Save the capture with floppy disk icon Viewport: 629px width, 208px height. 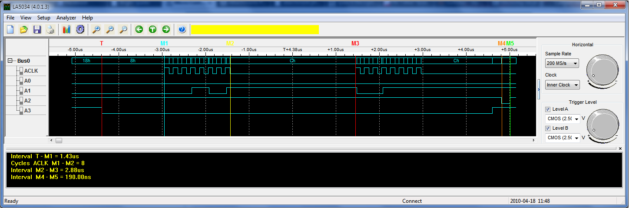pyautogui.click(x=37, y=29)
